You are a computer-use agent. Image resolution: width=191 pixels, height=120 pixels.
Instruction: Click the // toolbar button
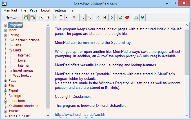coord(74,17)
